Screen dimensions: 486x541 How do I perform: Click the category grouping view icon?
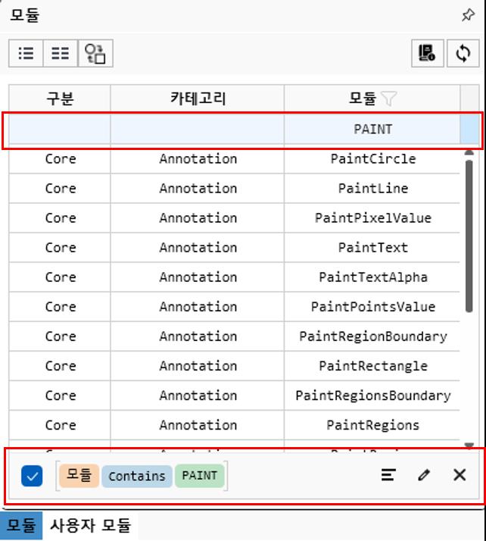tap(95, 53)
